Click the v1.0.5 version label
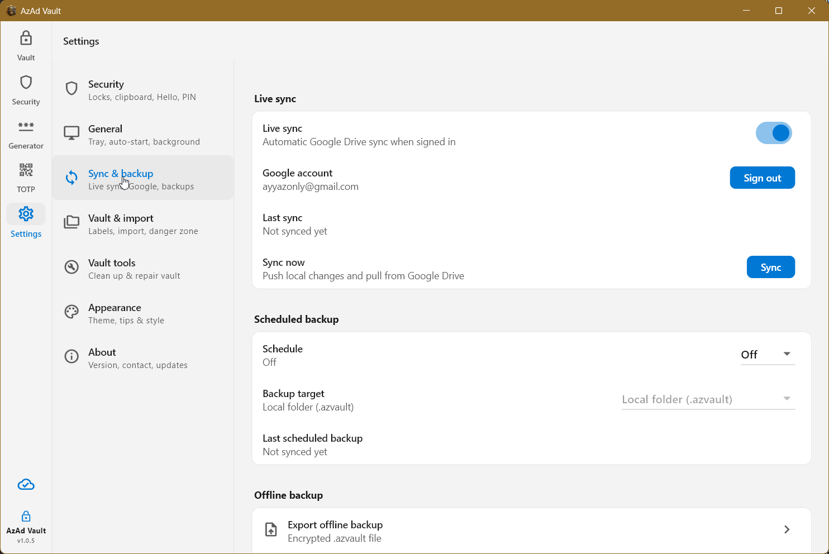The image size is (829, 554). pos(26,541)
